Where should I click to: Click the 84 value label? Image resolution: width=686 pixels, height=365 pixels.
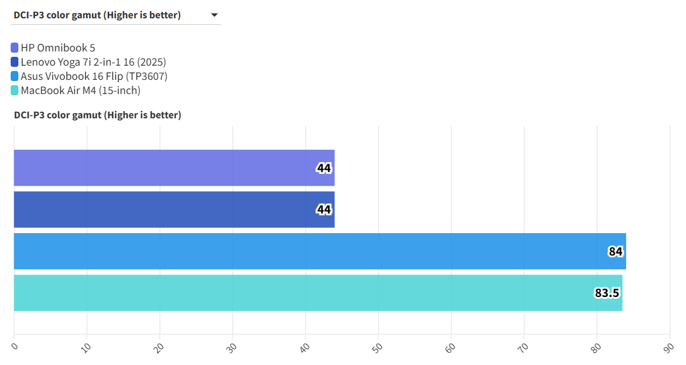pyautogui.click(x=616, y=251)
